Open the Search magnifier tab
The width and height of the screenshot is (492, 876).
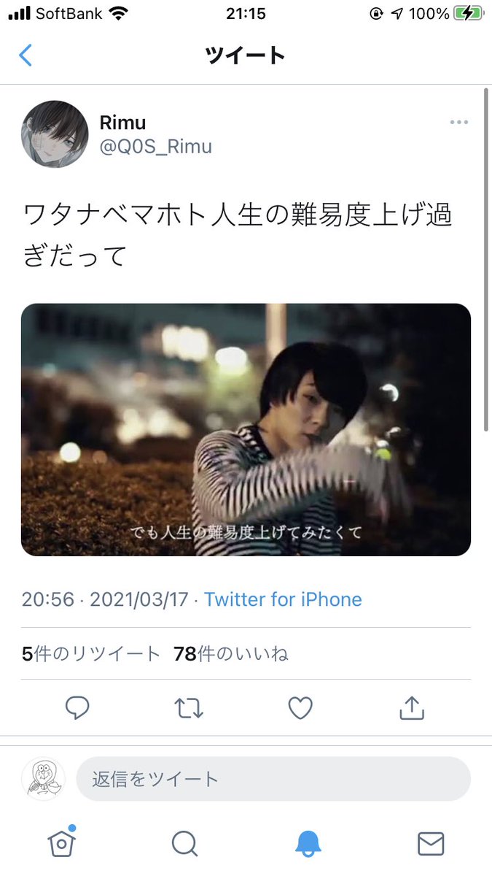click(x=184, y=844)
